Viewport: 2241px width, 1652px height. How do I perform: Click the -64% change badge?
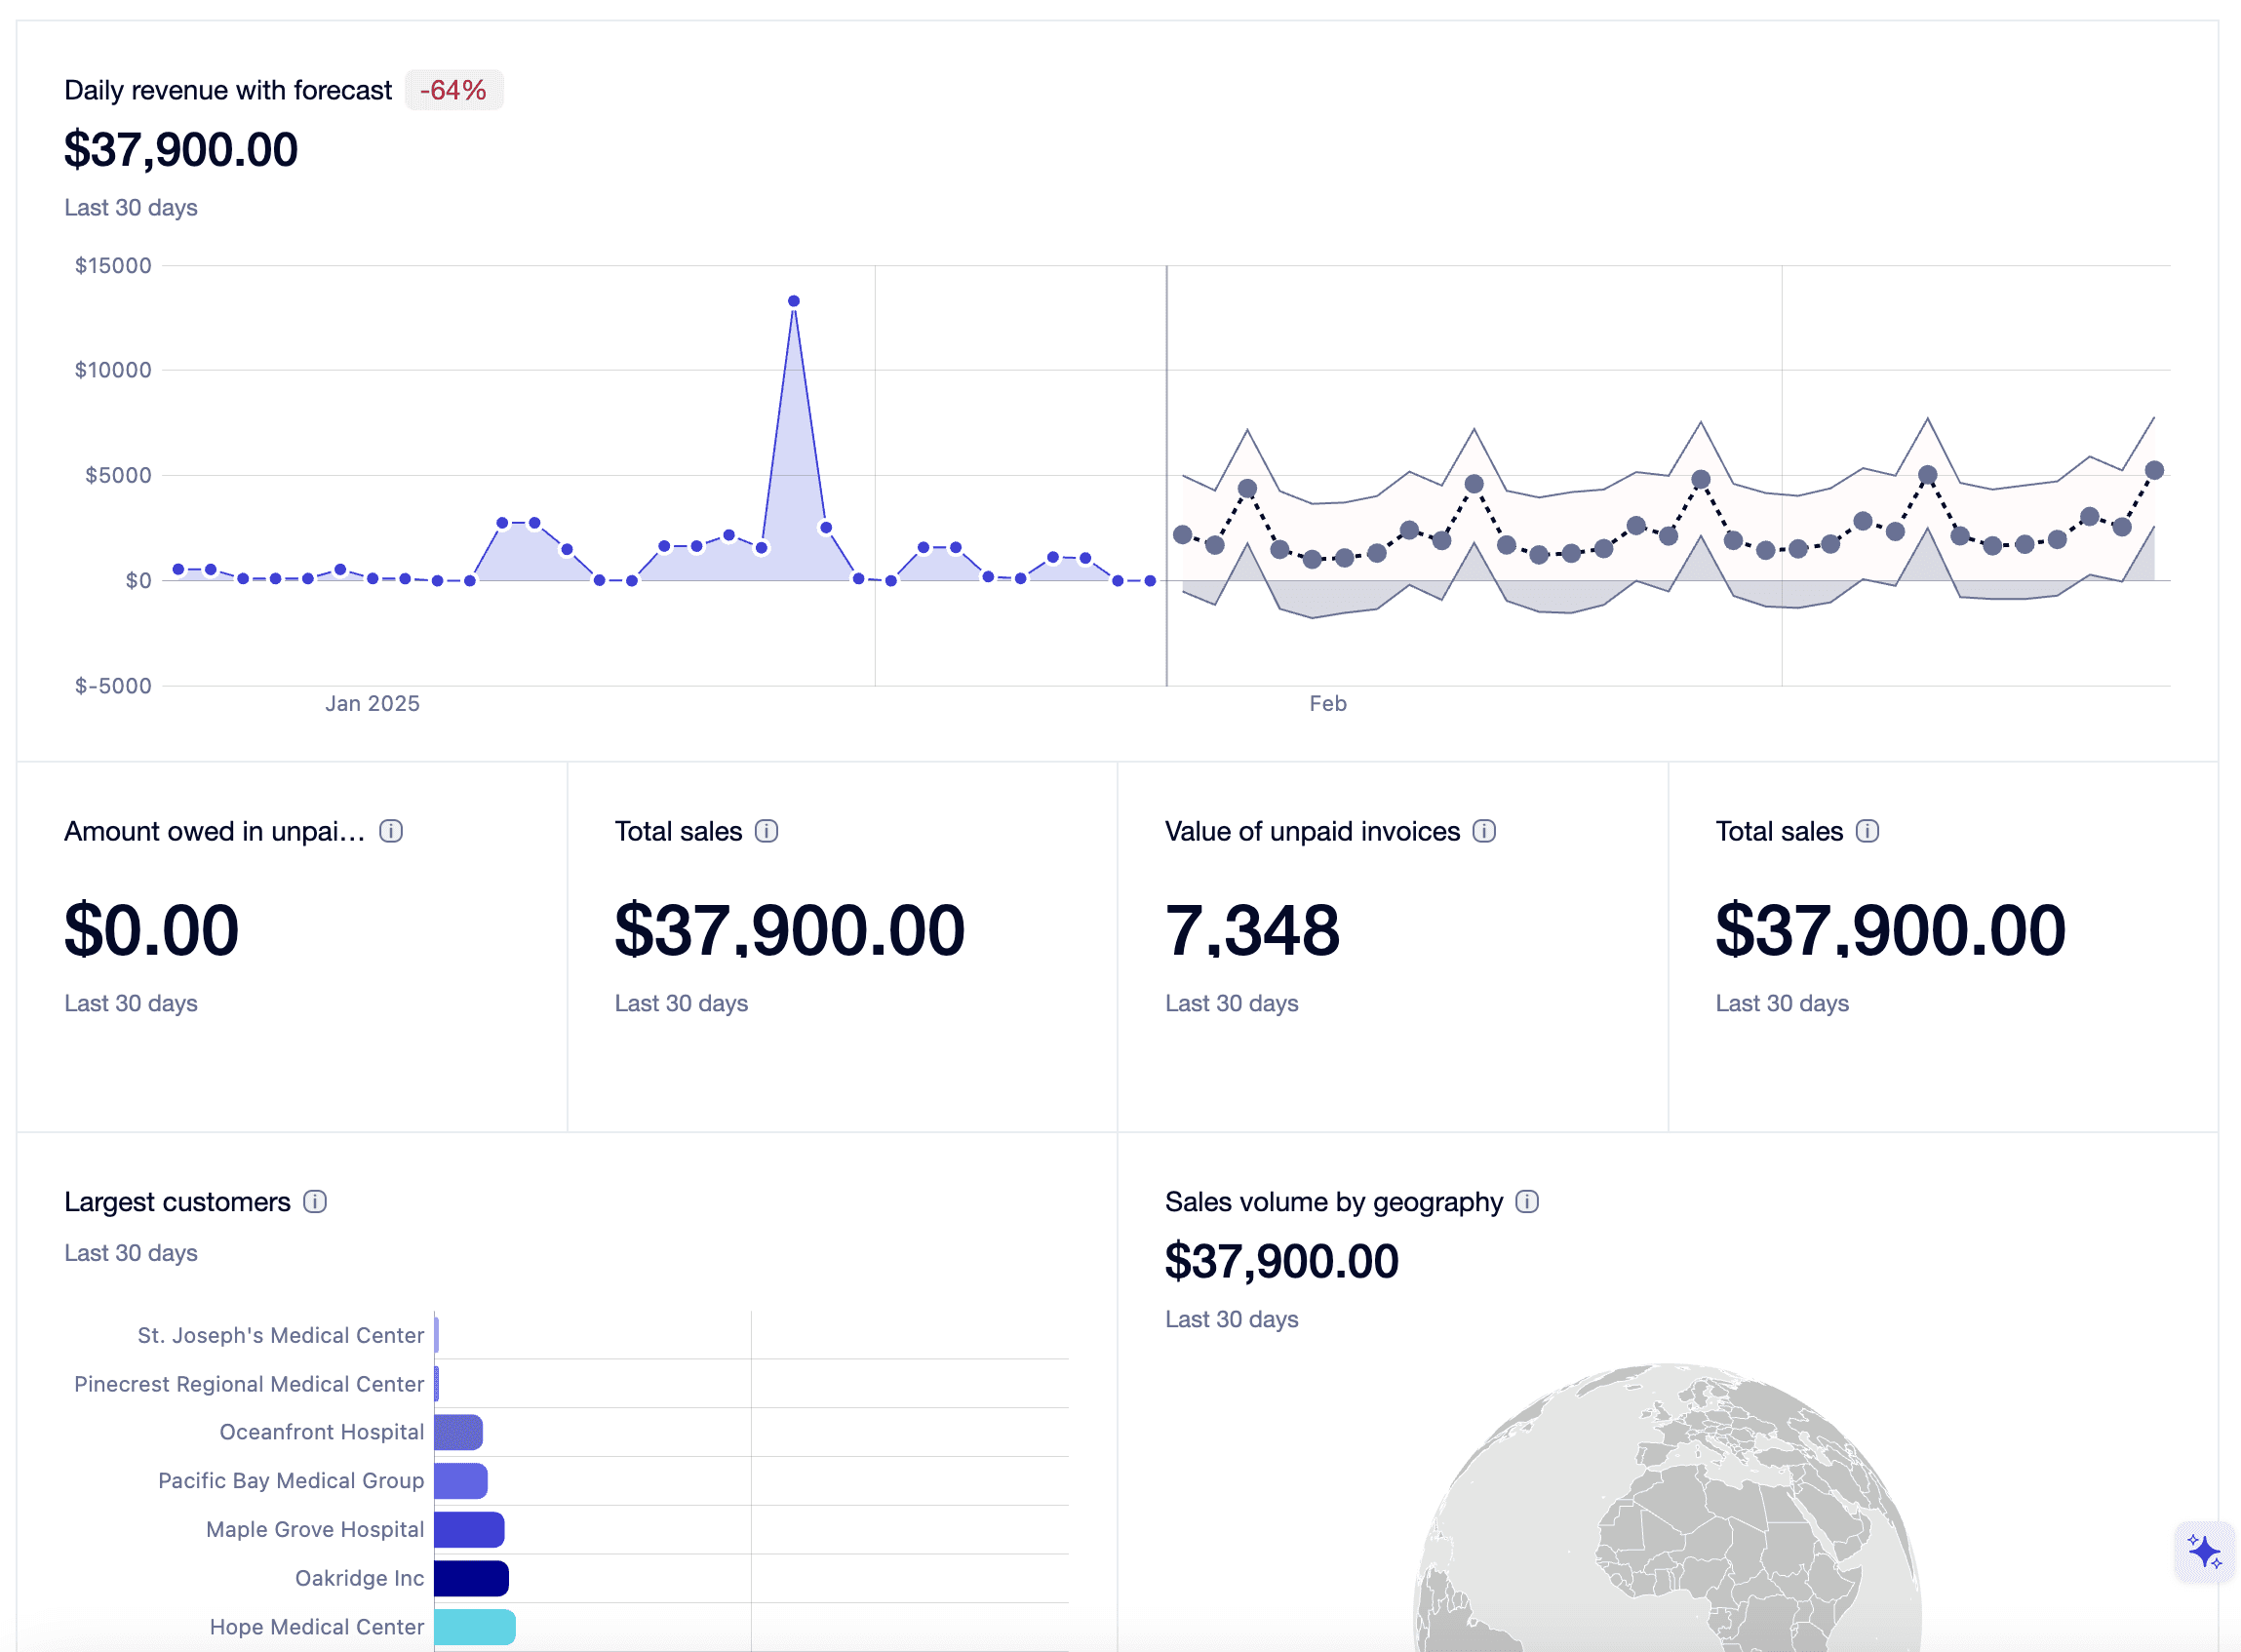click(x=453, y=90)
